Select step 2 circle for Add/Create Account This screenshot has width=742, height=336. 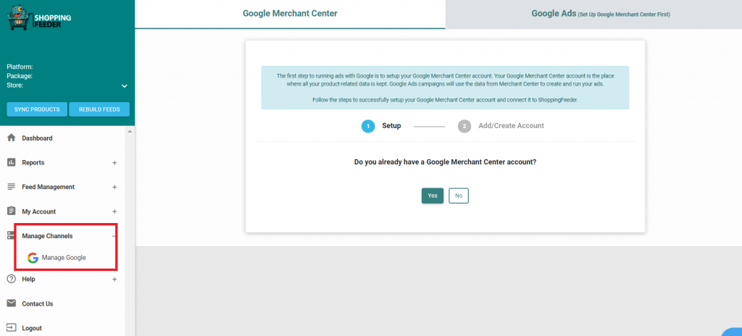pos(464,126)
